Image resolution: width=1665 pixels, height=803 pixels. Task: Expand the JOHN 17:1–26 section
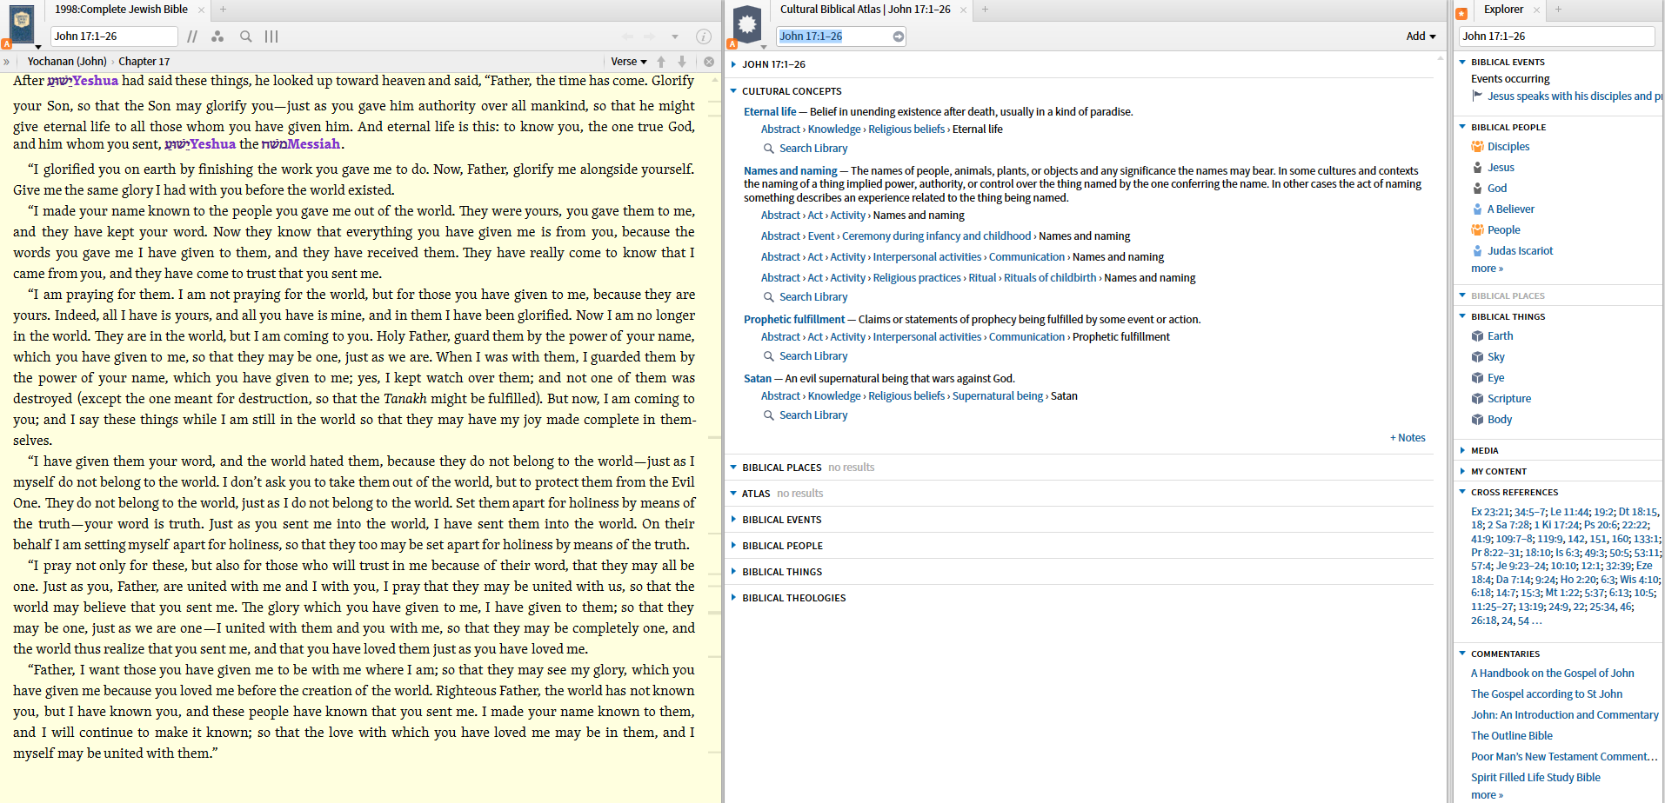click(733, 64)
